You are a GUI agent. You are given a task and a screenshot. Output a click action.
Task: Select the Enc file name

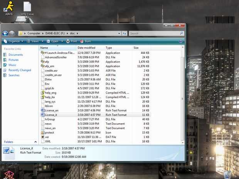click(x=47, y=84)
